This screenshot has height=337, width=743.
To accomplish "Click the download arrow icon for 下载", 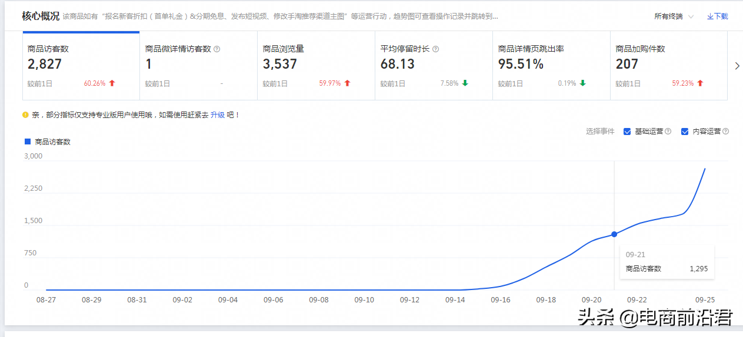I will pyautogui.click(x=710, y=16).
